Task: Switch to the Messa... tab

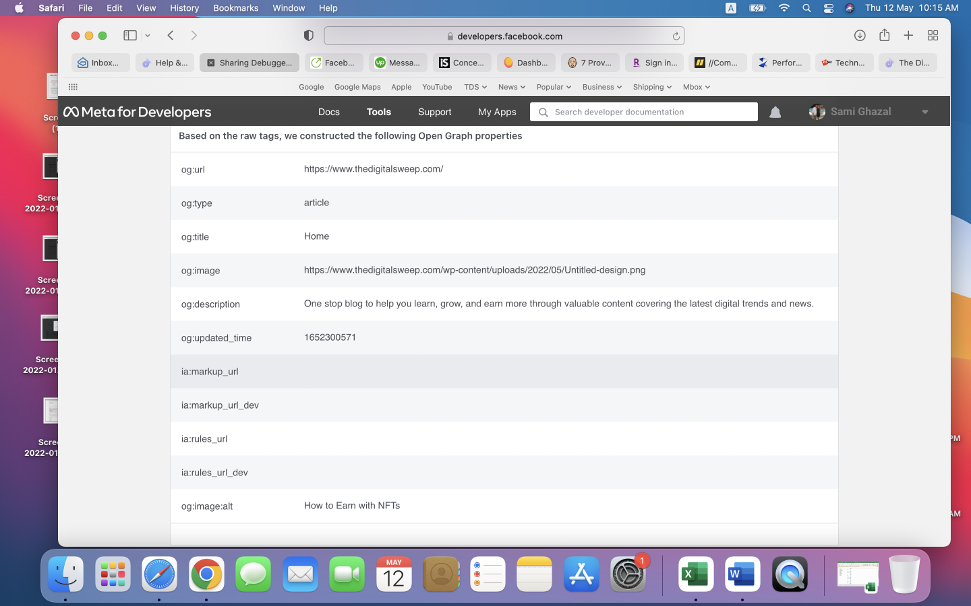Action: pos(398,63)
